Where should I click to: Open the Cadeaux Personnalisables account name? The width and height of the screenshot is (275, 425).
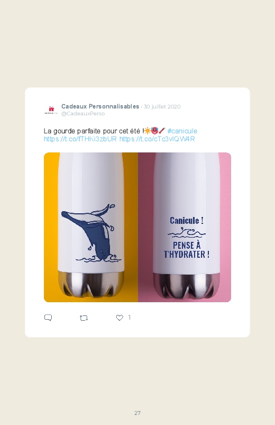[x=100, y=106]
